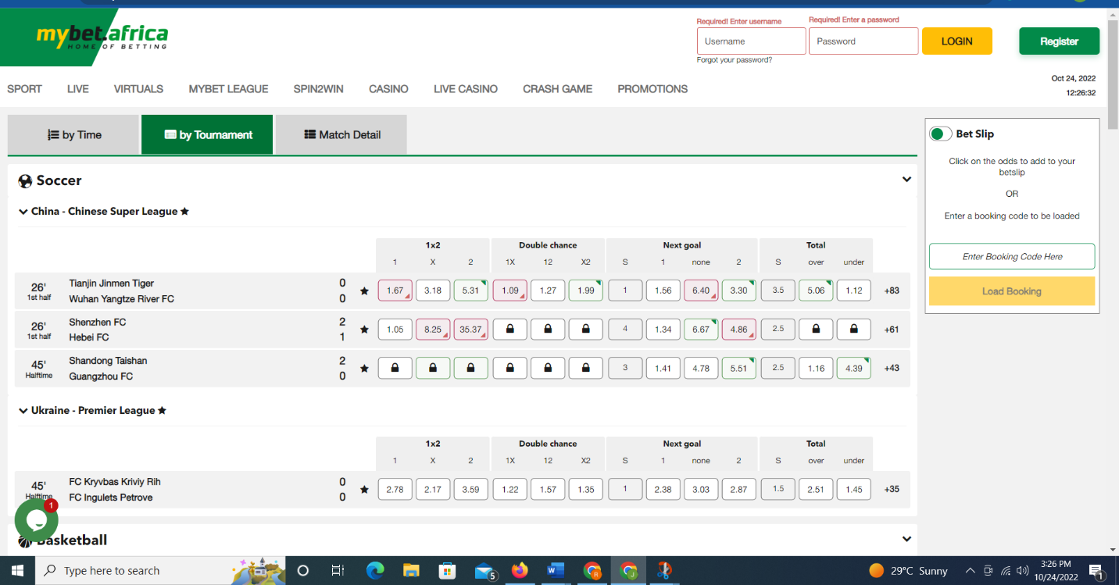This screenshot has width=1119, height=585.
Task: Expand +35 more markets for Kryvbas match
Action: 892,490
